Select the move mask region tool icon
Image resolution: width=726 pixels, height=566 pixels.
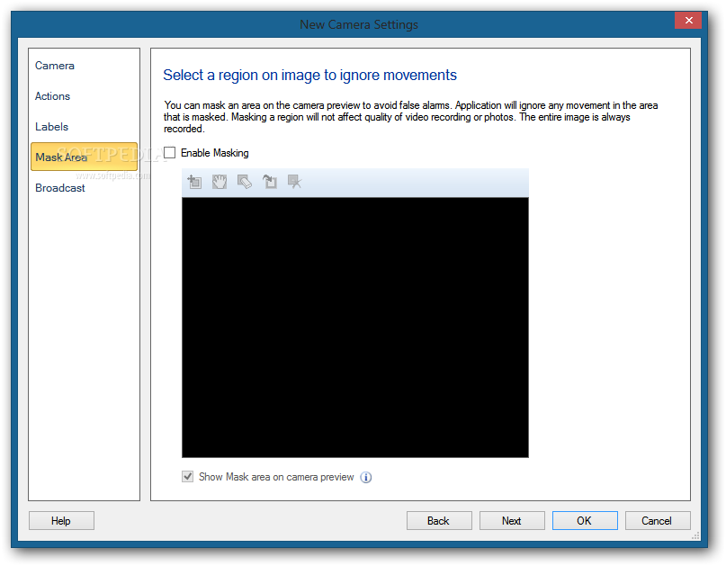(194, 182)
